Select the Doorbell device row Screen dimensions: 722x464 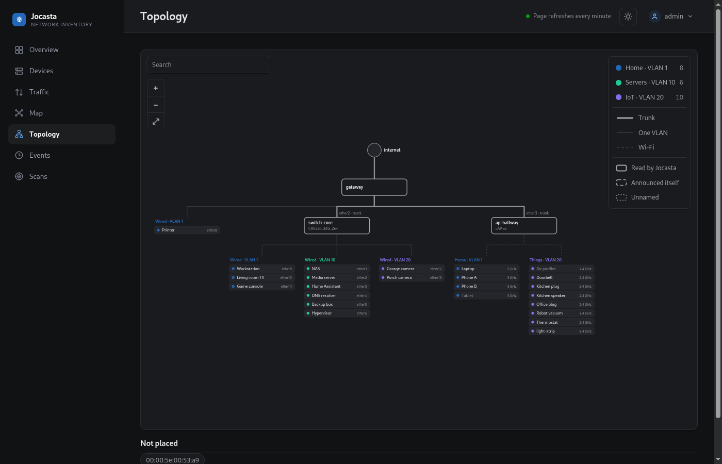point(562,278)
